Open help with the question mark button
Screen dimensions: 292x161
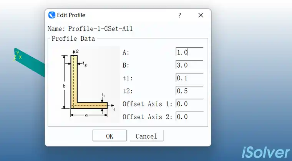click(179, 15)
